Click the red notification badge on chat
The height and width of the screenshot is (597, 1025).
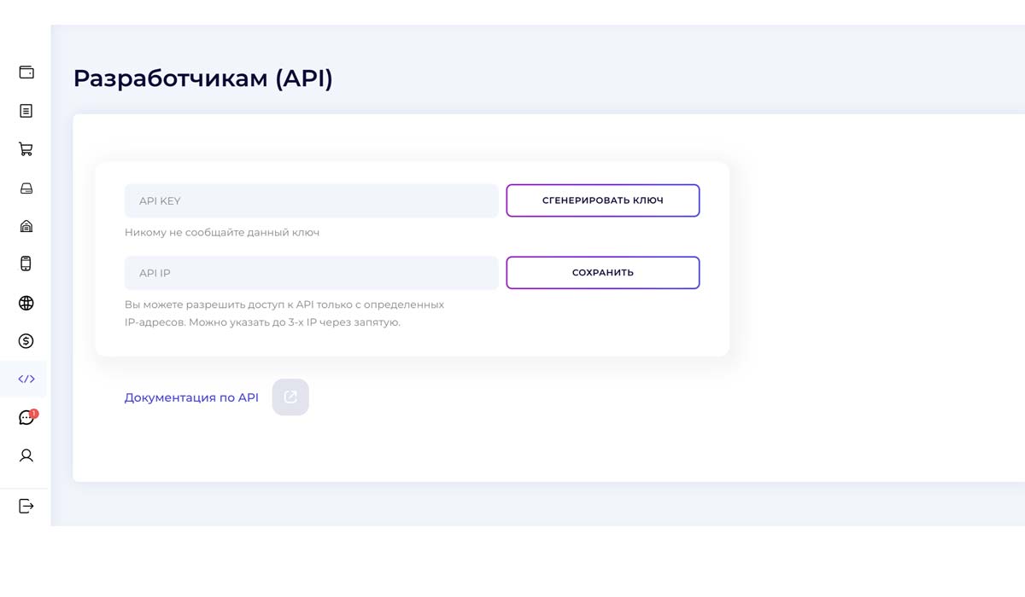pyautogui.click(x=34, y=413)
